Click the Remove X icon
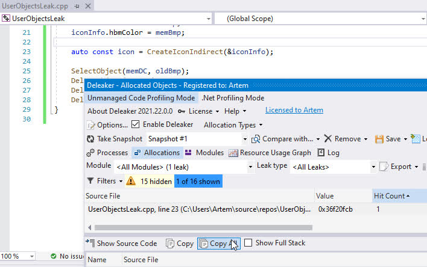Screen dimensions: 427x267 point(328,139)
